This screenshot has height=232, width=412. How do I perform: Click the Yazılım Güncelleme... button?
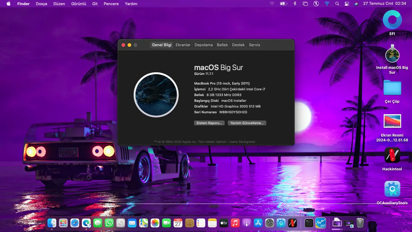pyautogui.click(x=247, y=123)
